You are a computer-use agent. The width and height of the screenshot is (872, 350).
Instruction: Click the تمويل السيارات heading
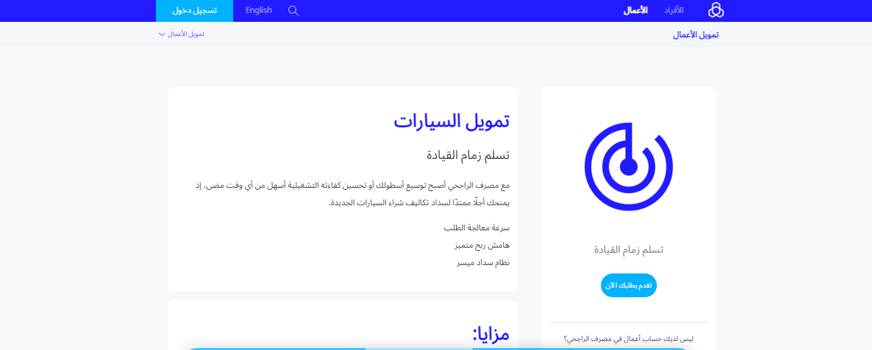451,121
